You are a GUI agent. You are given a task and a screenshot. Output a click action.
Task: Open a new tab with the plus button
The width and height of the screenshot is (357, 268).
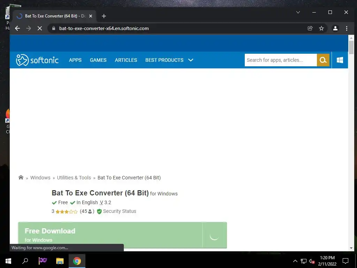point(104,16)
